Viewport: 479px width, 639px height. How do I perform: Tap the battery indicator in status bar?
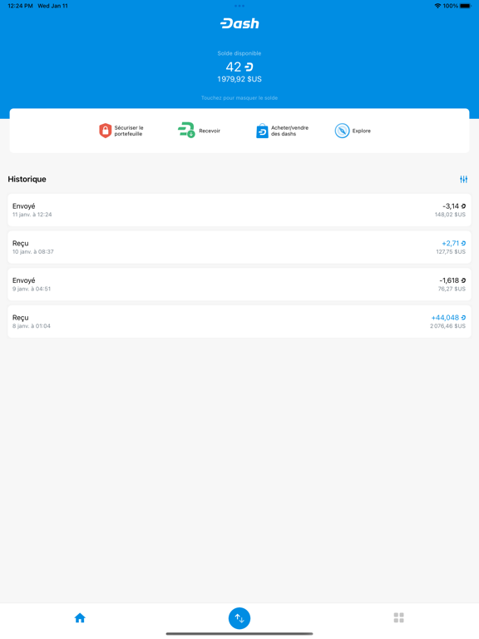(x=465, y=6)
